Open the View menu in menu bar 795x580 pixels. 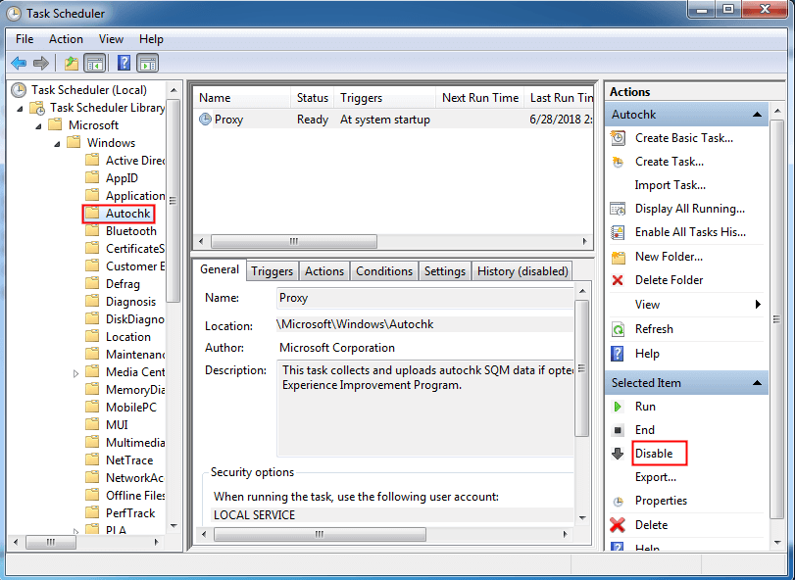tap(111, 39)
